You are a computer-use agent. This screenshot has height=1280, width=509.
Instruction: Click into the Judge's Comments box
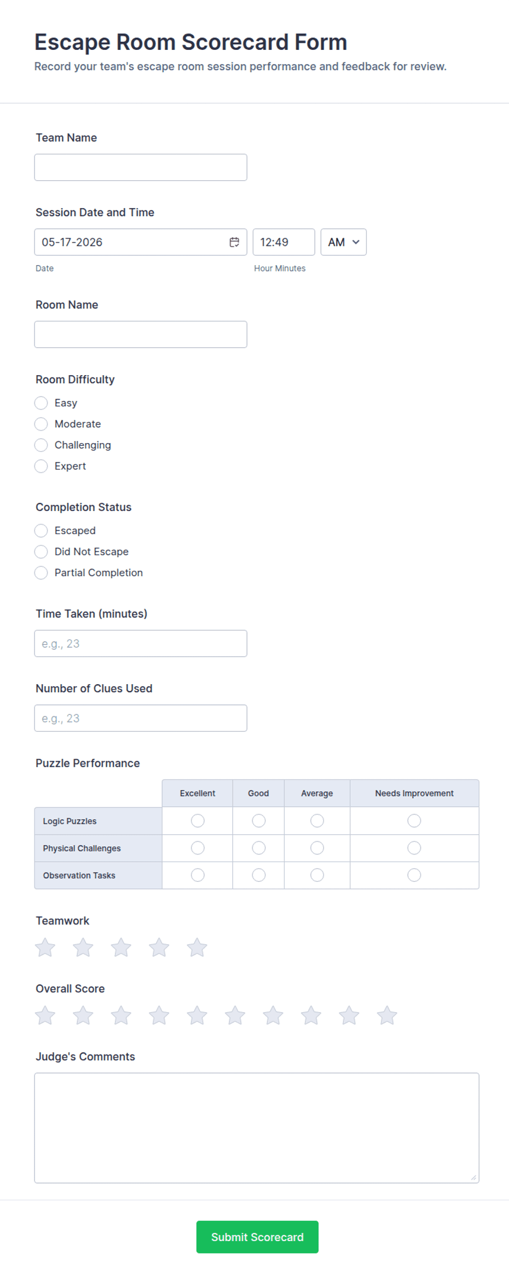tap(257, 1128)
